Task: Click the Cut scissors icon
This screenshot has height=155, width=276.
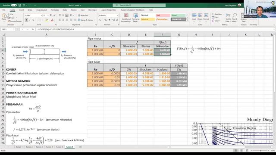Action: (9, 14)
